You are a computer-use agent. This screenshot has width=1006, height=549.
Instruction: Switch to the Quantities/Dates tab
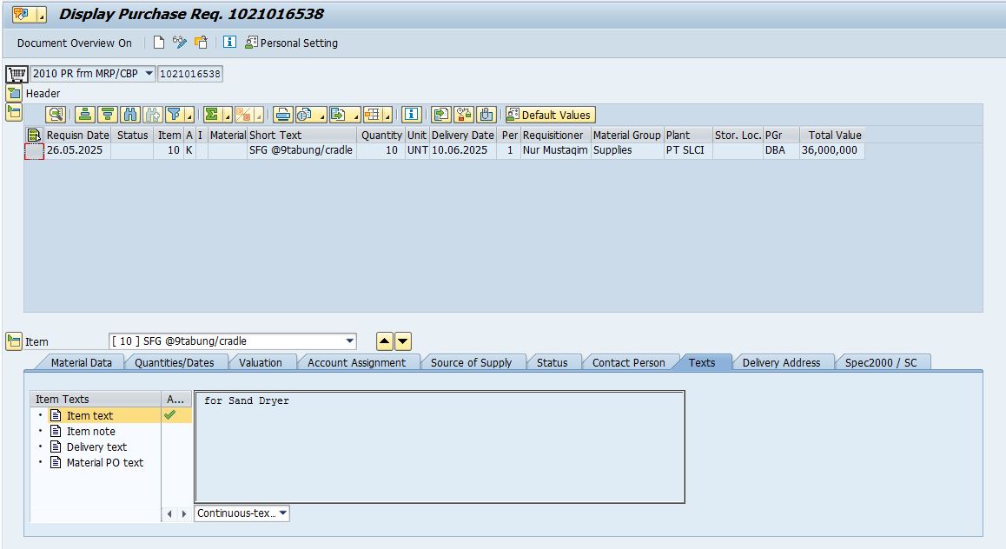[x=175, y=362]
